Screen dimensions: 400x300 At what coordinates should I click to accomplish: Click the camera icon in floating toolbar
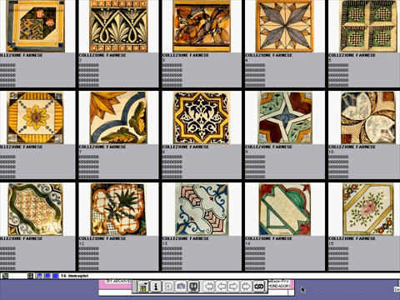pos(181,286)
